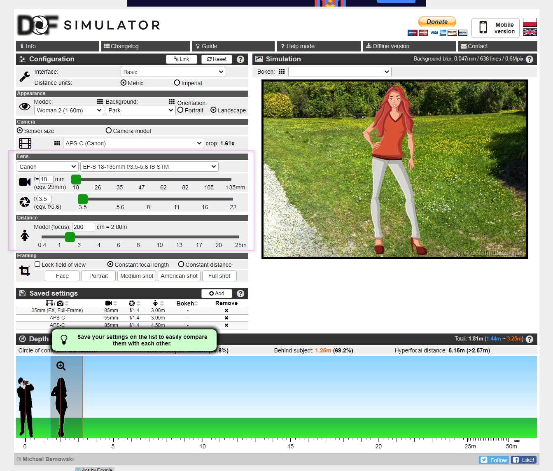Image resolution: width=553 pixels, height=471 pixels.
Task: Click the Link button in Configuration
Action: point(182,59)
